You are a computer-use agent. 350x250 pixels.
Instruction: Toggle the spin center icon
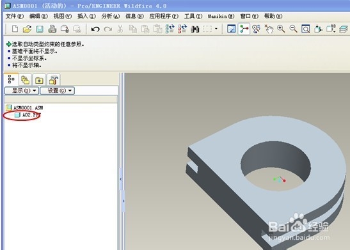pos(244,29)
